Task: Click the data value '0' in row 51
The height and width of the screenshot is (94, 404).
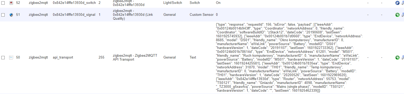Action: [x=217, y=15]
